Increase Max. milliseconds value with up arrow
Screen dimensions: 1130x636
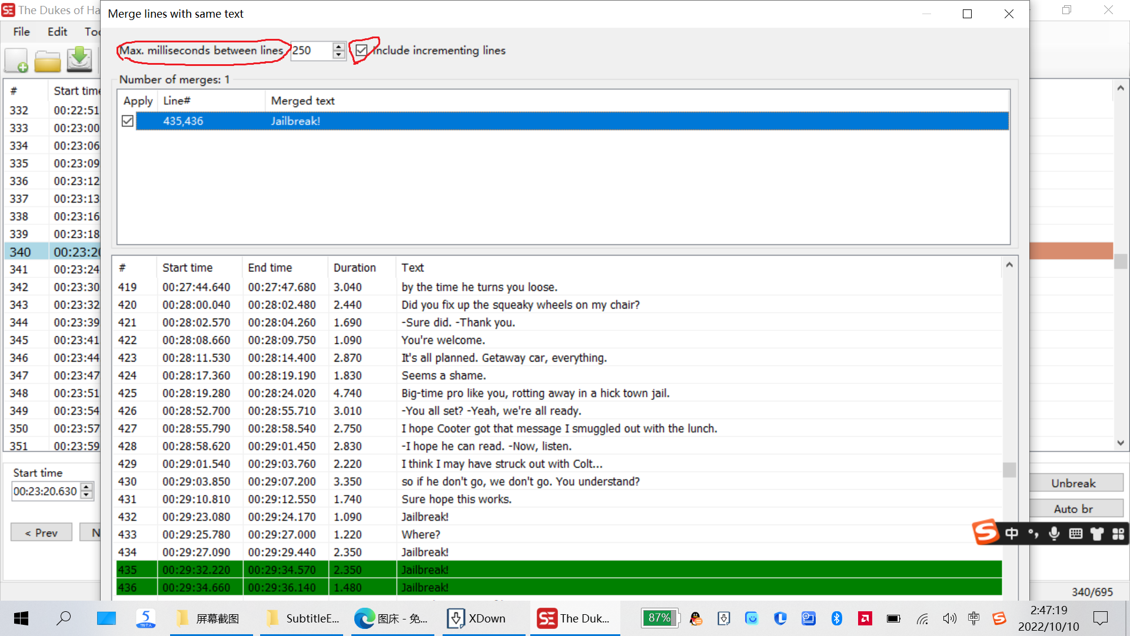click(x=338, y=47)
